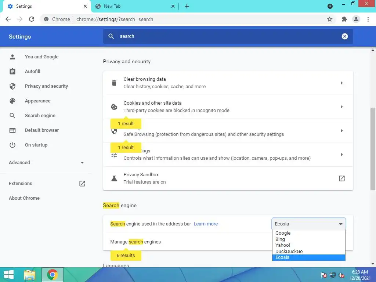Click the You and Google person icon

[x=12, y=57]
